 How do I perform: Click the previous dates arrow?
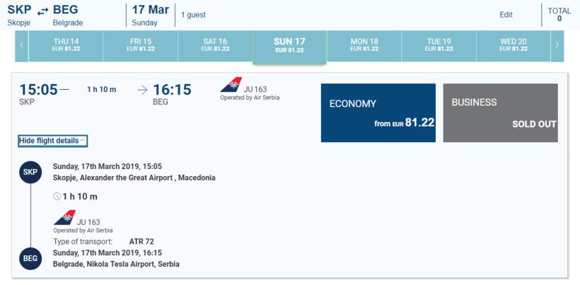(22, 45)
